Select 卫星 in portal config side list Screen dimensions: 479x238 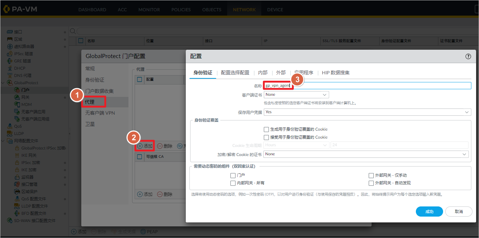coord(90,124)
